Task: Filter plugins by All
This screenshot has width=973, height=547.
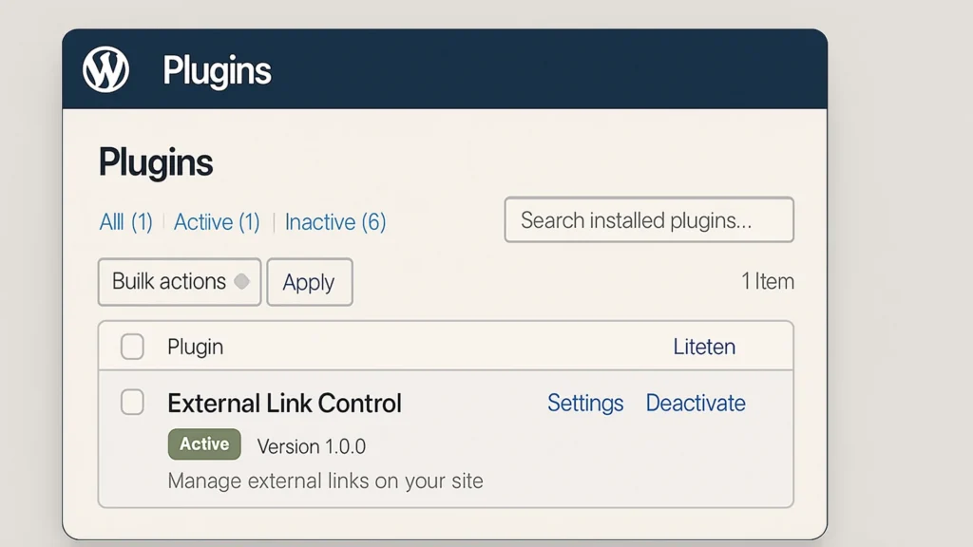Action: pyautogui.click(x=124, y=221)
